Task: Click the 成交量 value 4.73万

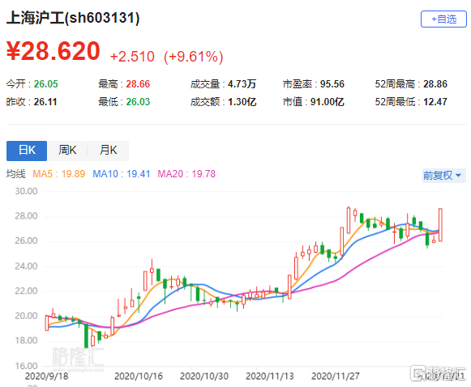Action: (242, 84)
